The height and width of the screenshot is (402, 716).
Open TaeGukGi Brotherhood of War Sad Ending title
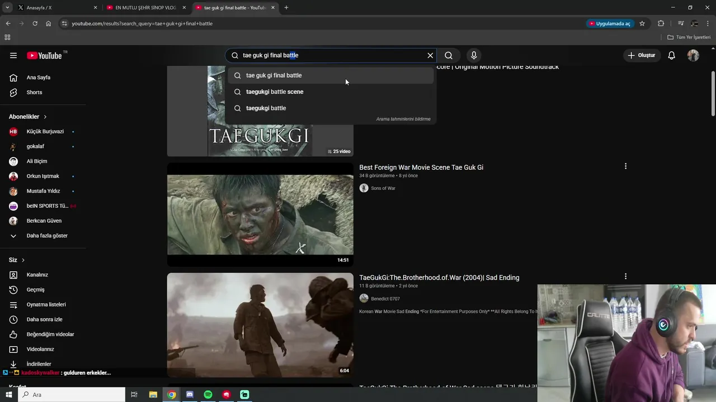439,277
